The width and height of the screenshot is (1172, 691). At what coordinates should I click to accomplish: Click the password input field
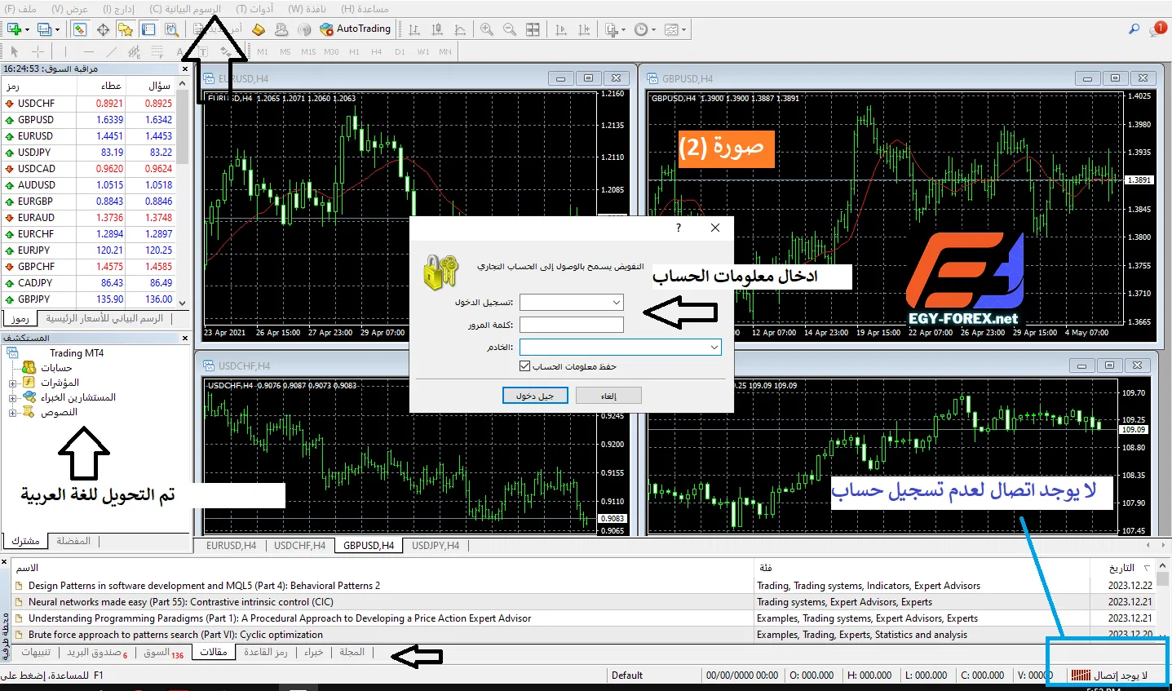point(572,325)
